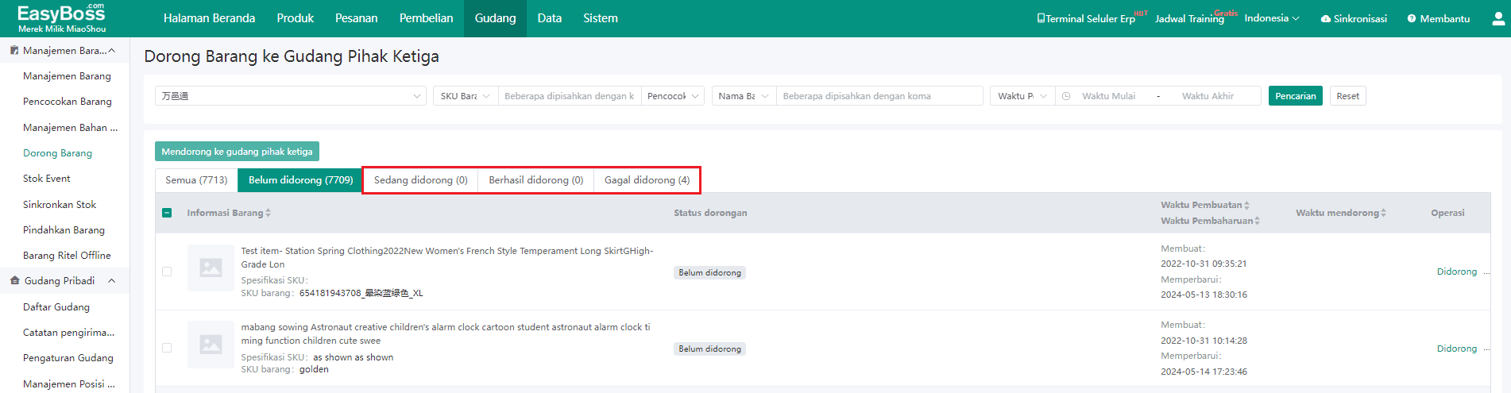Screen dimensions: 1511x393
Task: Open the Sistem menu
Action: point(600,18)
